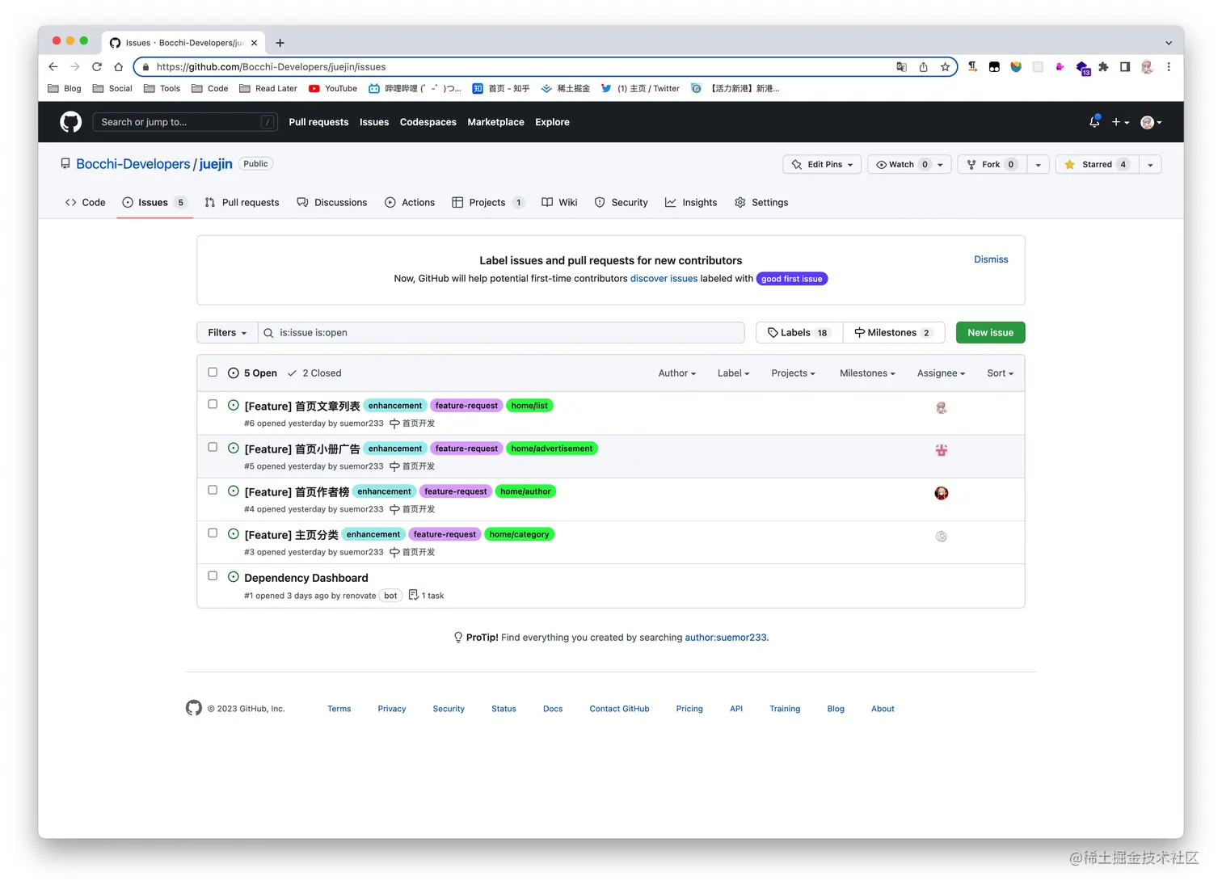Open the Filters dropdown

click(227, 332)
